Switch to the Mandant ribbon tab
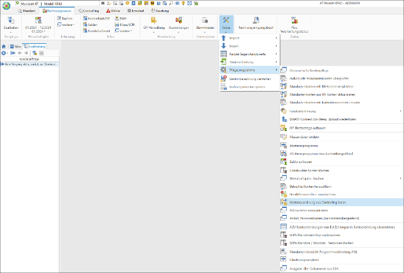 pyautogui.click(x=27, y=11)
